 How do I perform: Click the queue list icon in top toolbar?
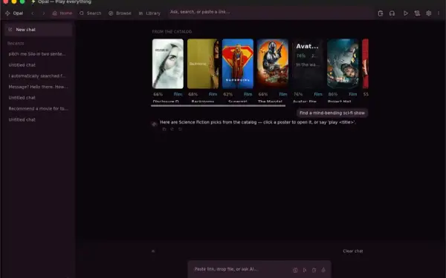tap(417, 13)
